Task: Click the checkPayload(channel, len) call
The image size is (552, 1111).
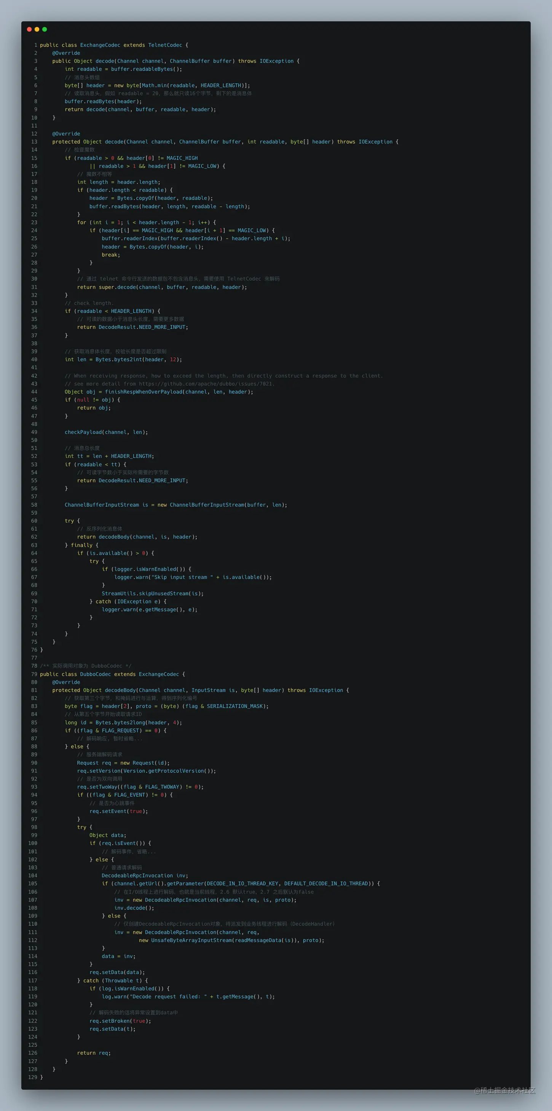Action: (x=106, y=432)
